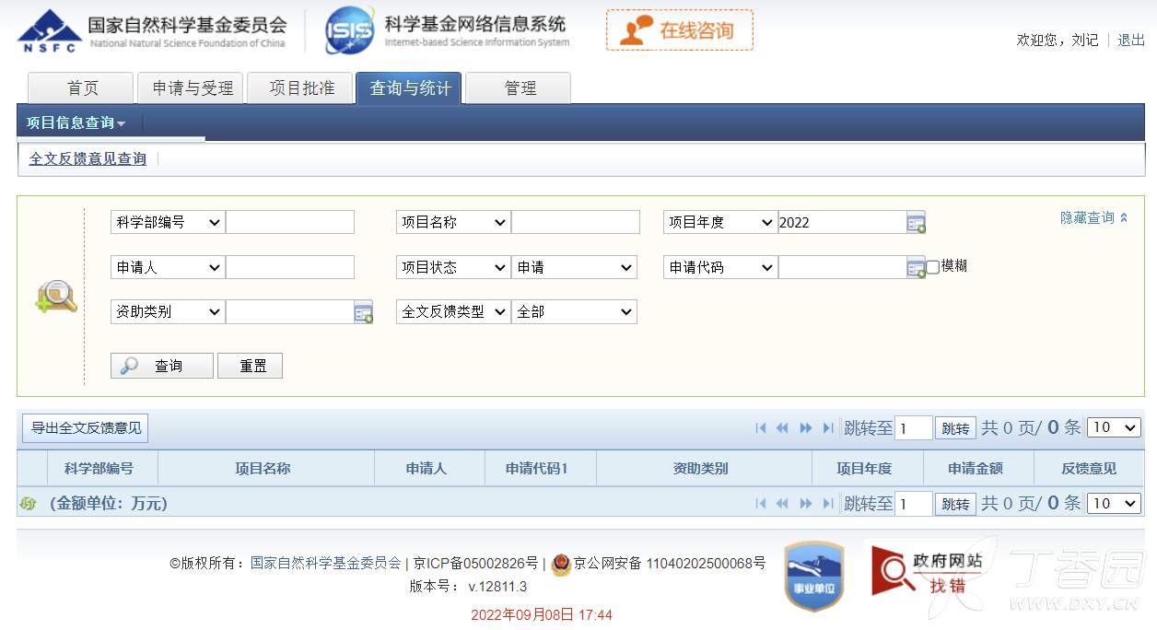Click the magnifier add-condition icon at left

pyautogui.click(x=55, y=297)
